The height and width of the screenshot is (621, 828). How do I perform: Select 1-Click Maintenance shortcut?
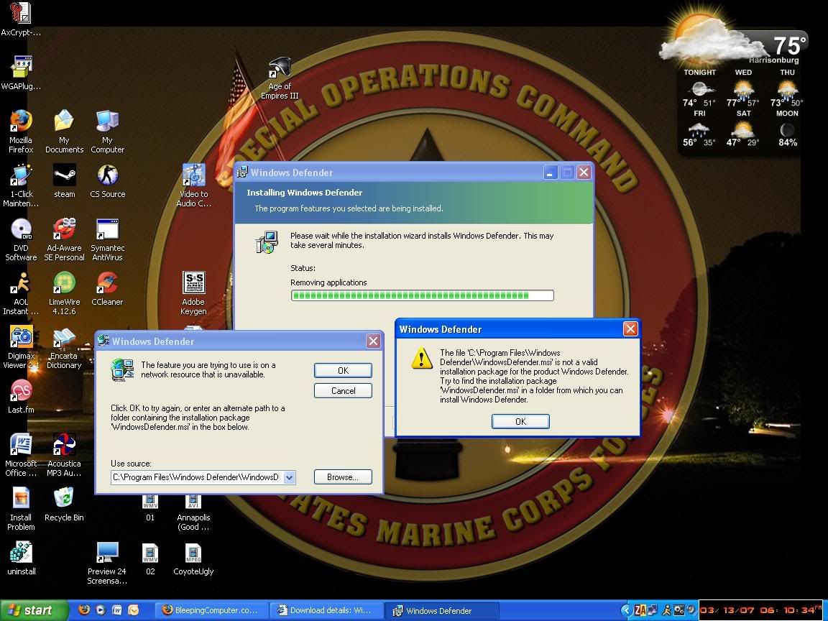point(21,185)
